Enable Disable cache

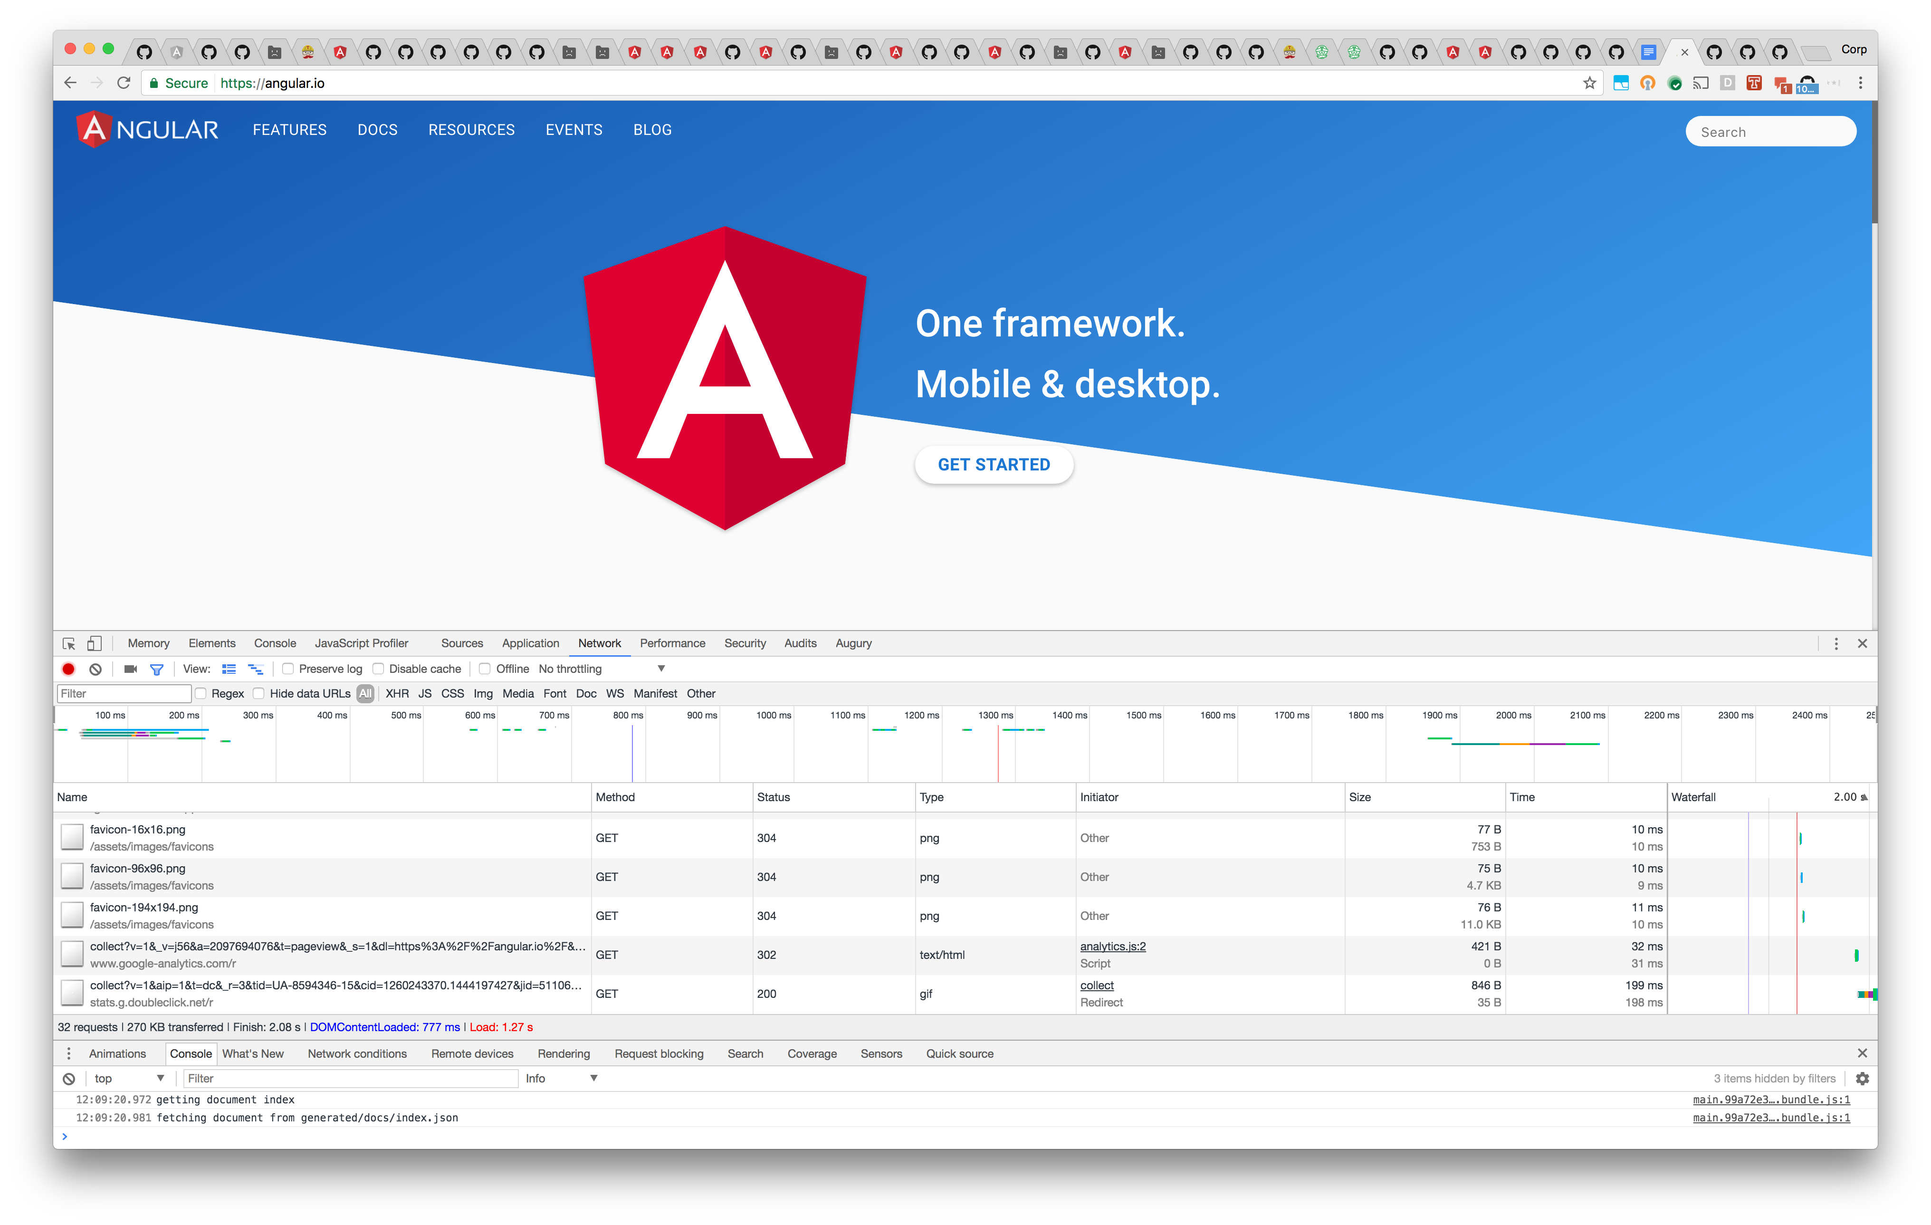click(x=378, y=669)
